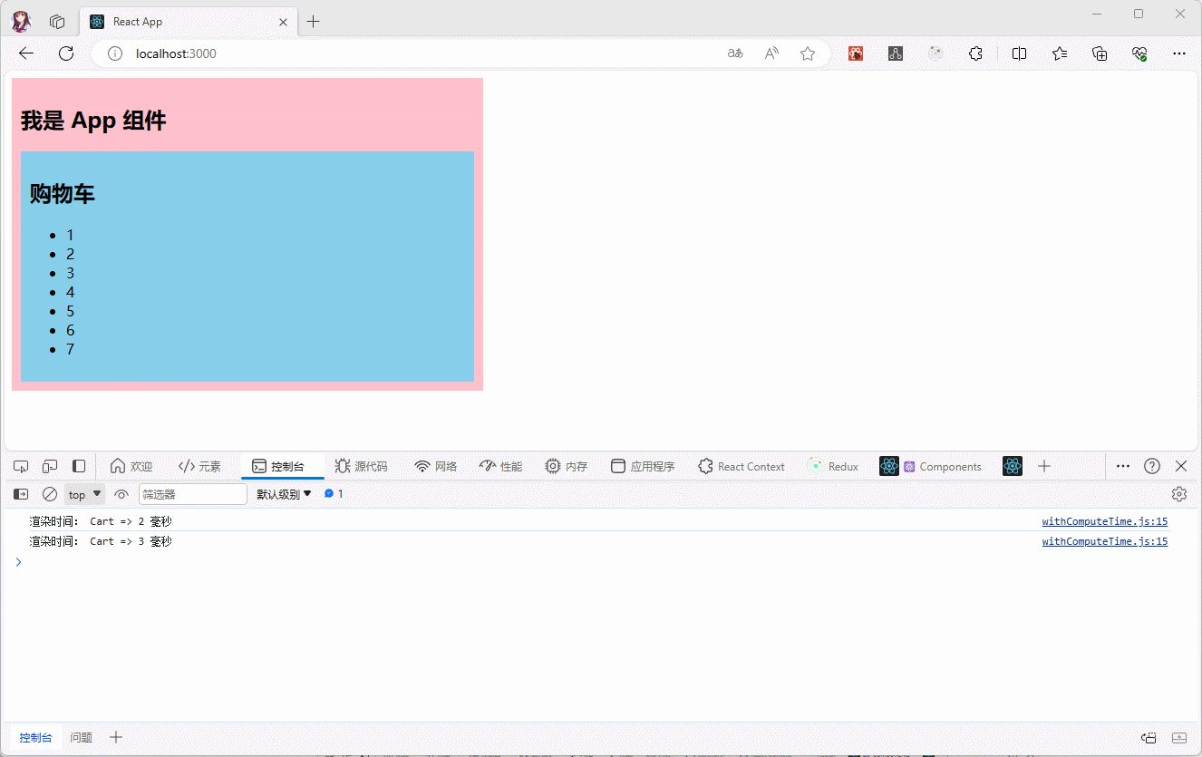The image size is (1202, 757).
Task: Open the DevTools console settings gear
Action: (x=1178, y=494)
